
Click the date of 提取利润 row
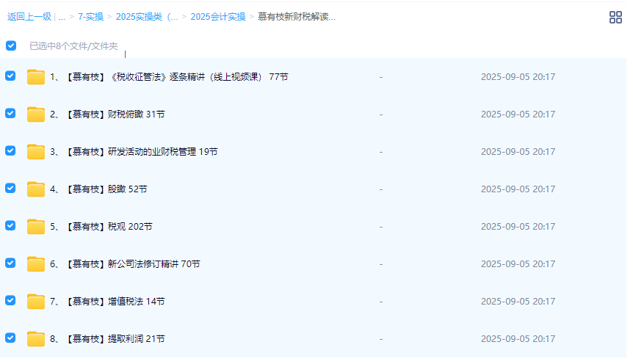tap(518, 338)
